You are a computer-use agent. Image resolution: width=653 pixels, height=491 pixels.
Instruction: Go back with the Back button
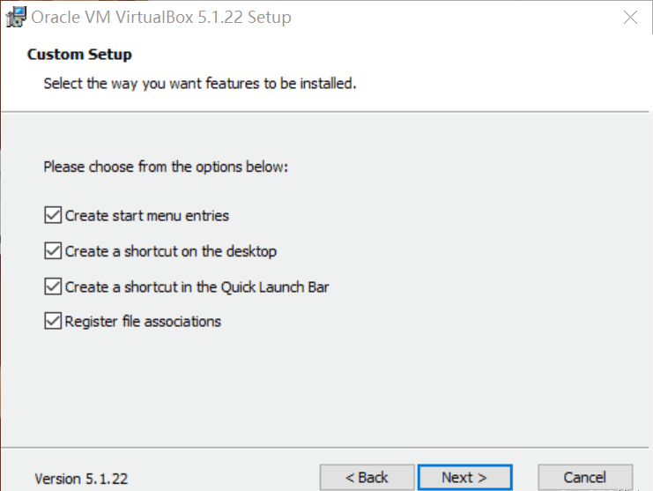tap(366, 477)
